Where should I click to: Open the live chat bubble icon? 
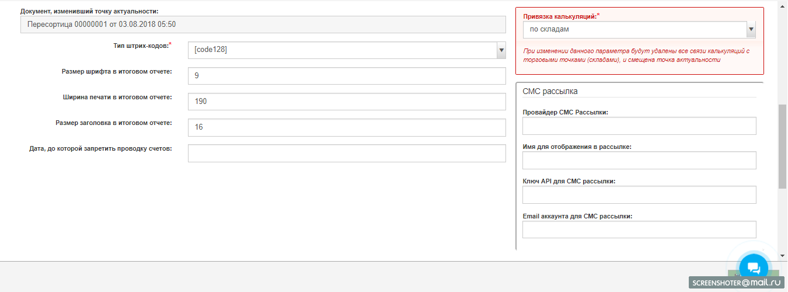pyautogui.click(x=754, y=267)
